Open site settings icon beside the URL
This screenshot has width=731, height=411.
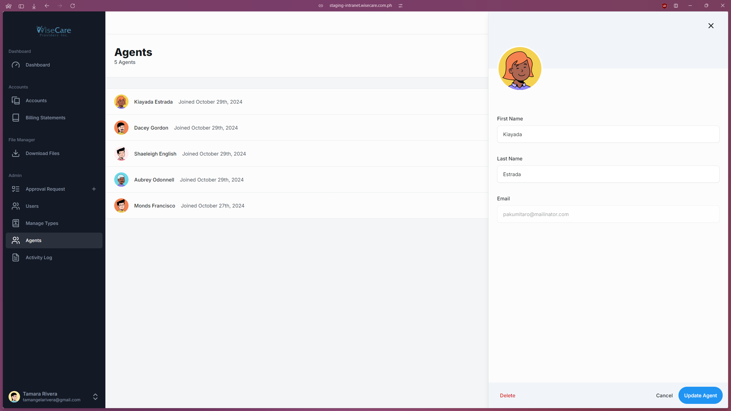(400, 6)
